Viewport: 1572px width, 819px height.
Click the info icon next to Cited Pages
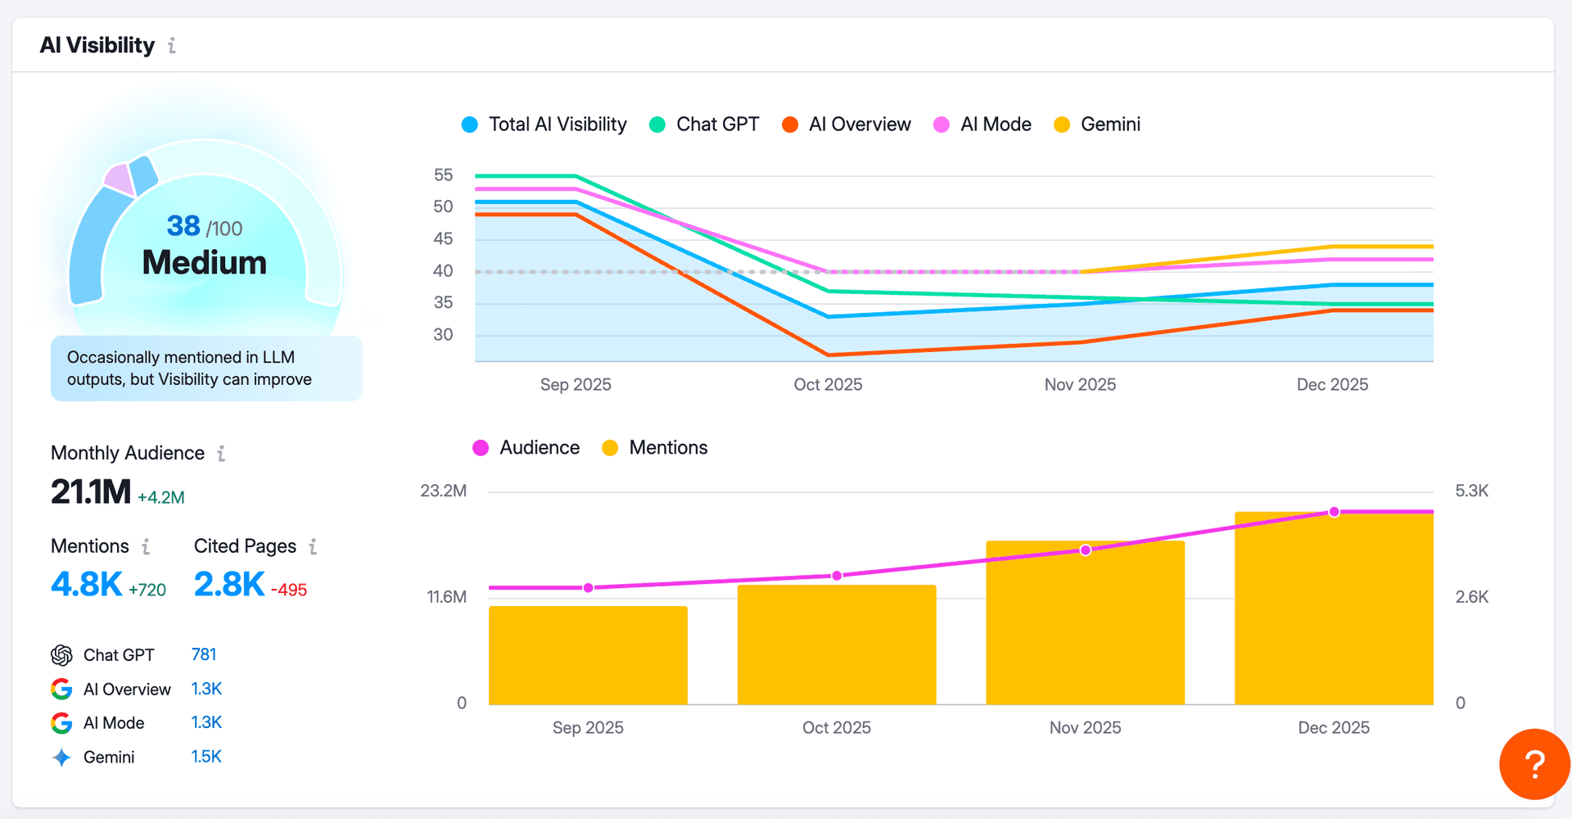pyautogui.click(x=313, y=546)
